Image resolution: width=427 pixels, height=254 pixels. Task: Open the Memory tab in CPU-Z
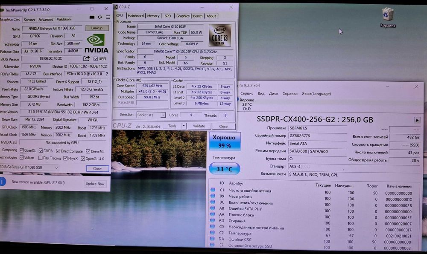(x=153, y=16)
